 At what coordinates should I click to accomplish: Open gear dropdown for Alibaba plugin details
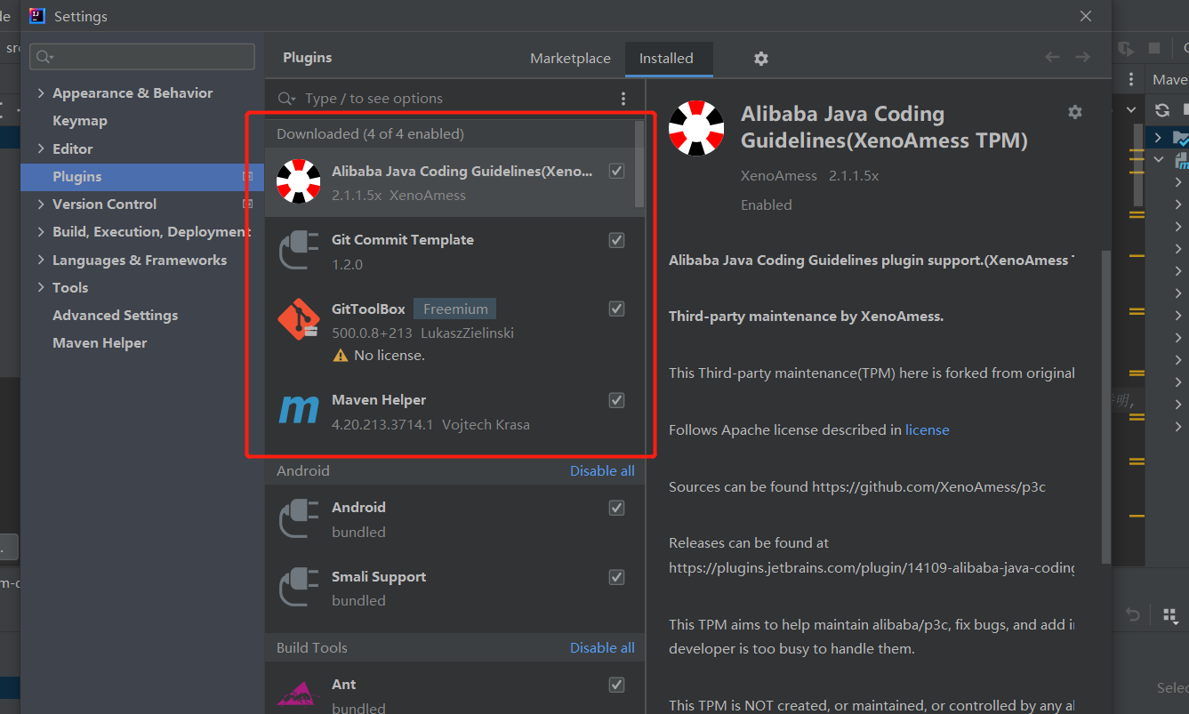(1075, 112)
